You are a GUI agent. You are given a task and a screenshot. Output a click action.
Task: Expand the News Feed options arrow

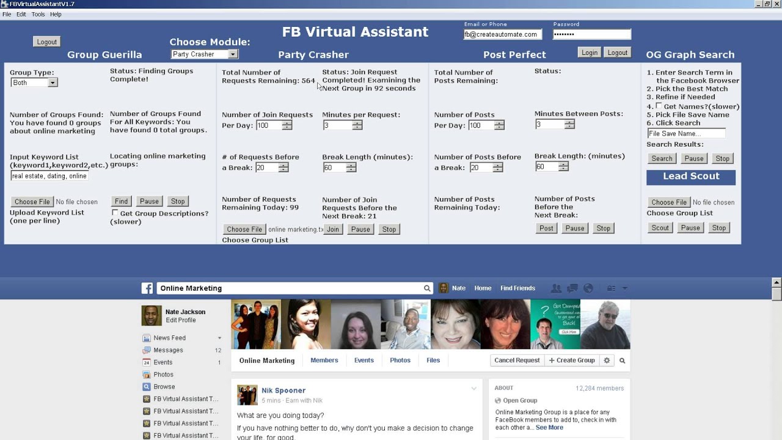pos(219,338)
